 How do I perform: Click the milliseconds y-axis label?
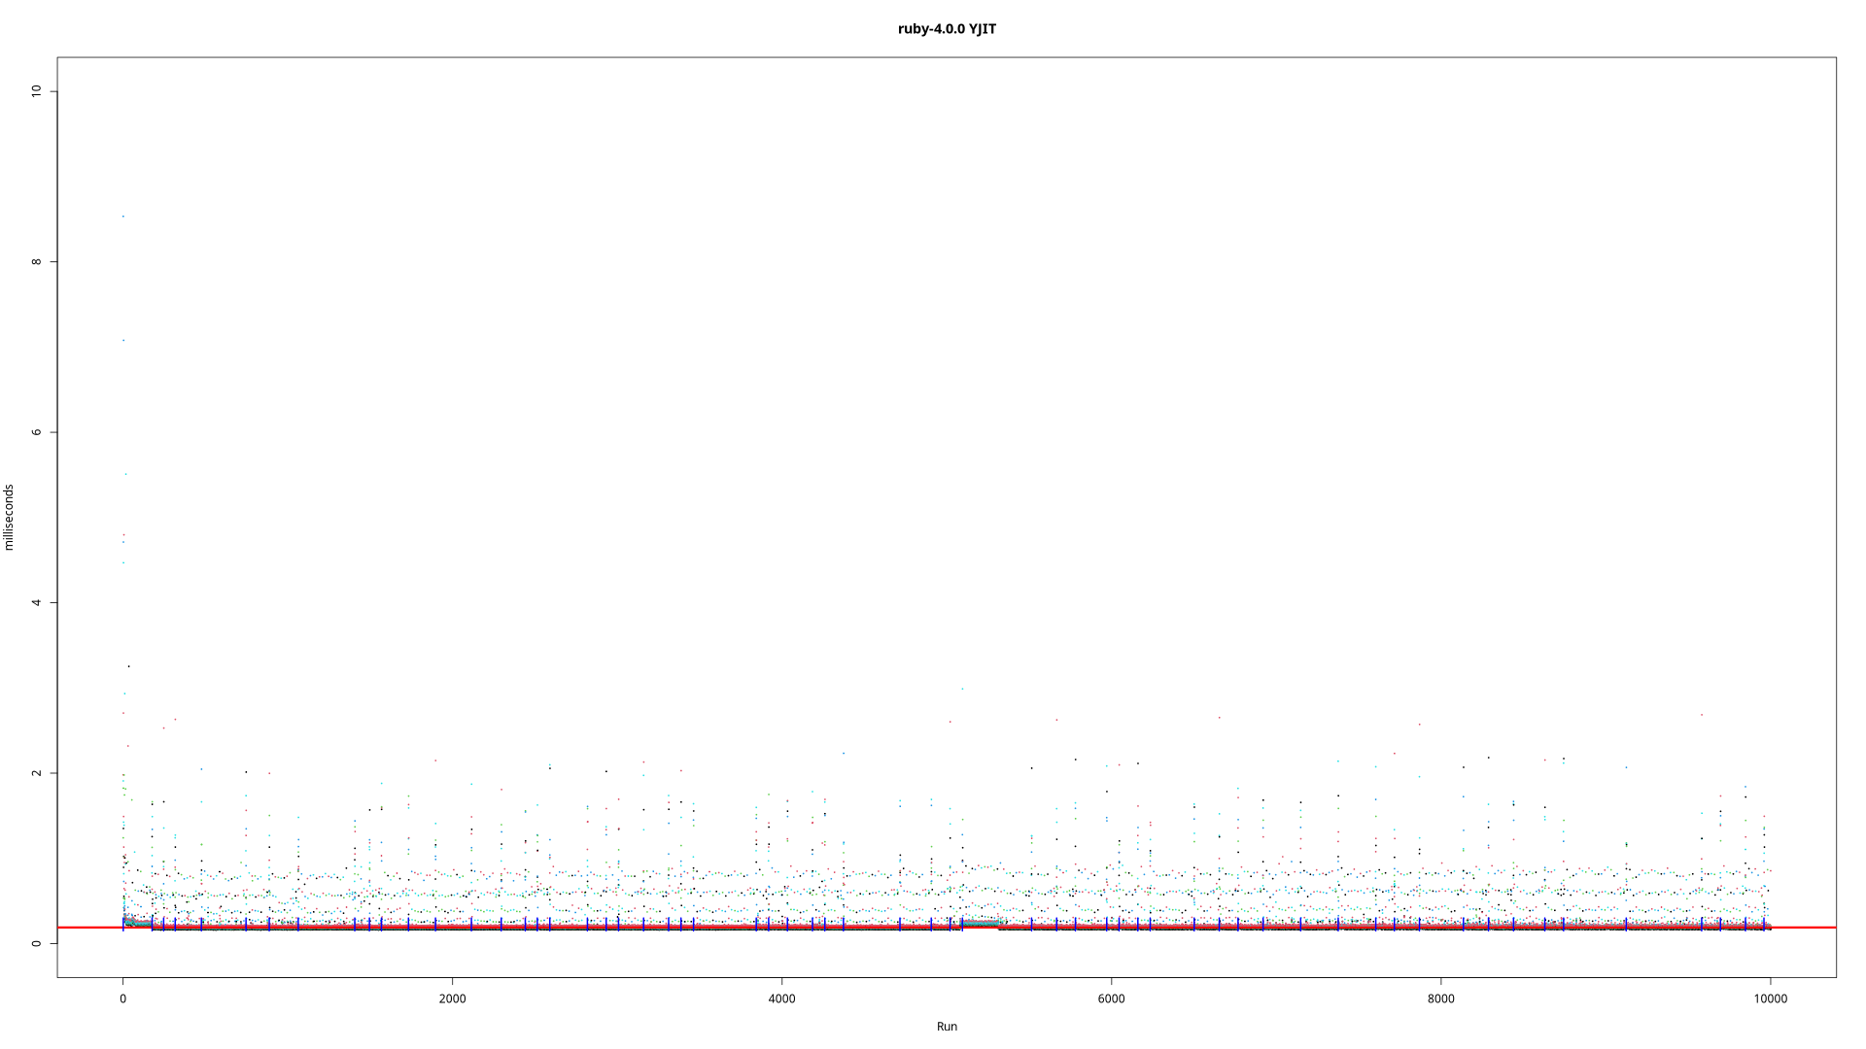pos(10,518)
